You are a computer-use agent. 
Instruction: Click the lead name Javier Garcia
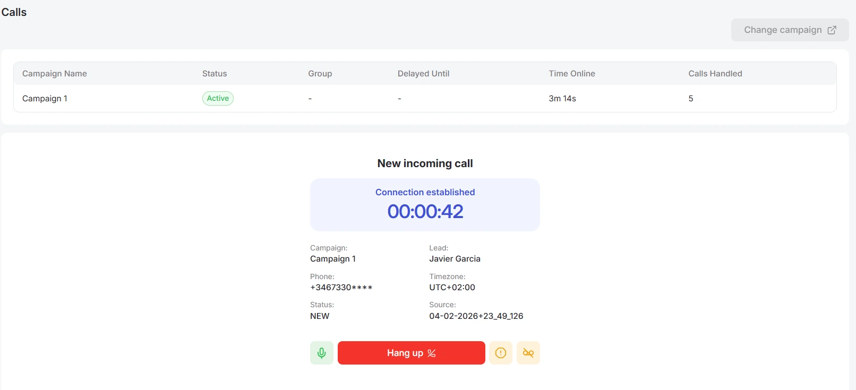(x=455, y=259)
